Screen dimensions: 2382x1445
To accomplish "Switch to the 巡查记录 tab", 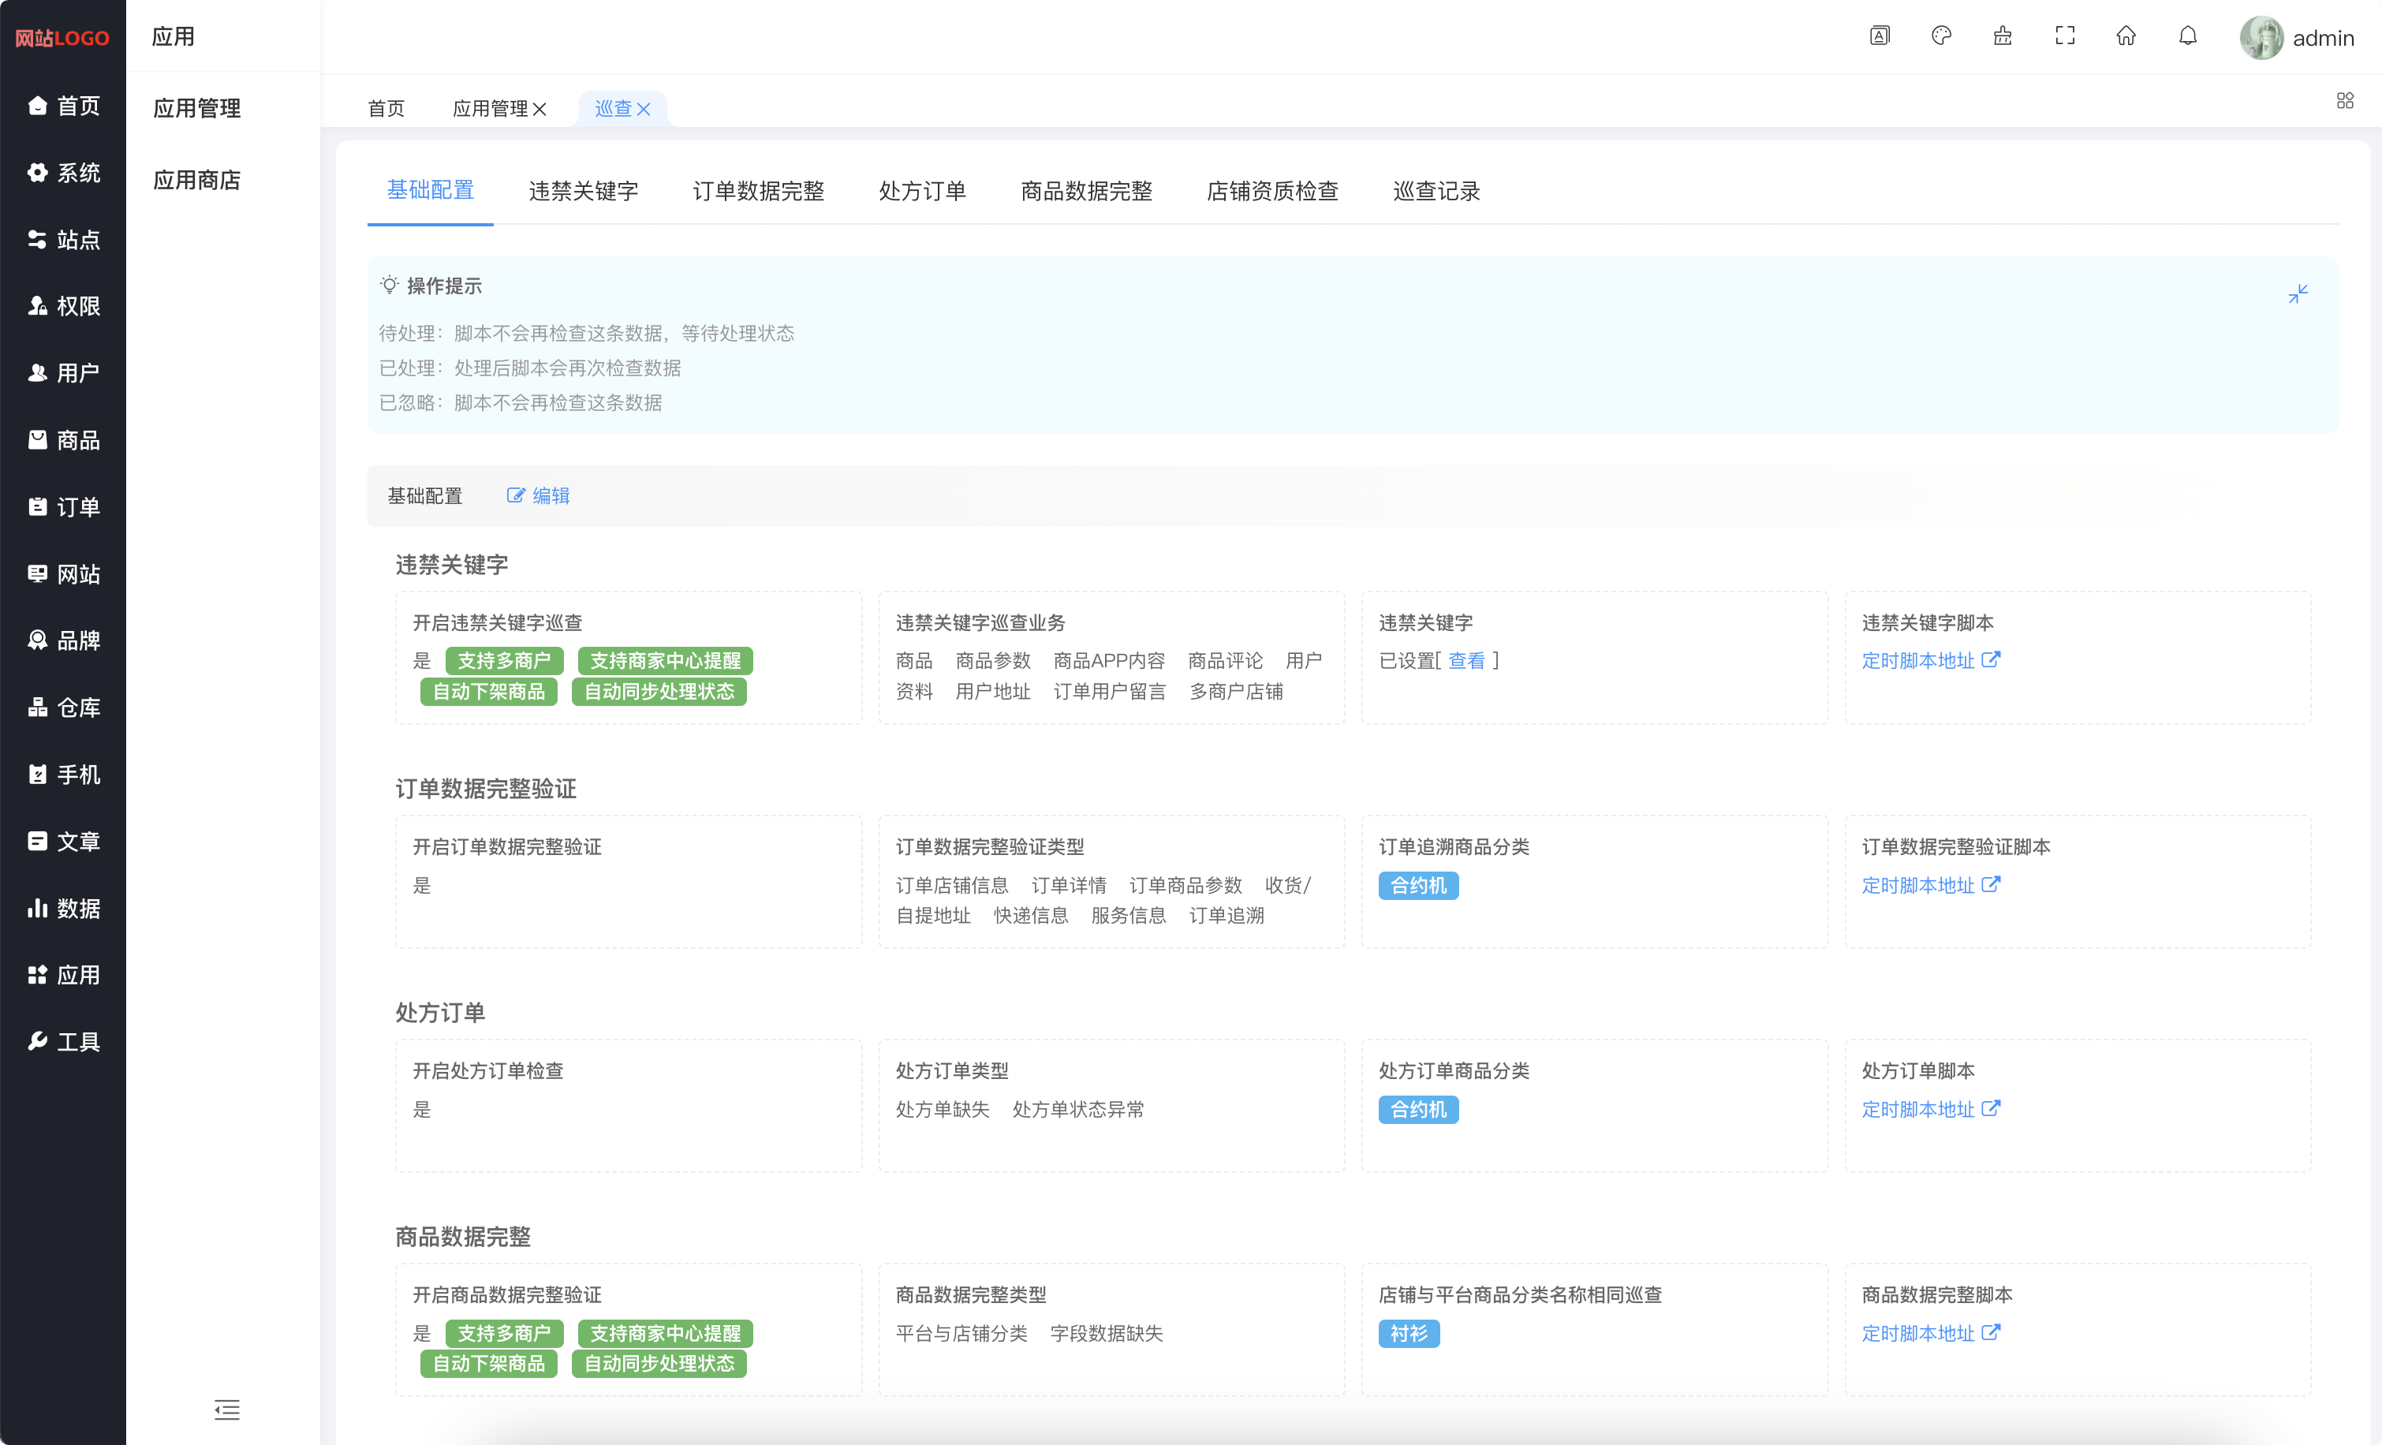I will (x=1436, y=192).
